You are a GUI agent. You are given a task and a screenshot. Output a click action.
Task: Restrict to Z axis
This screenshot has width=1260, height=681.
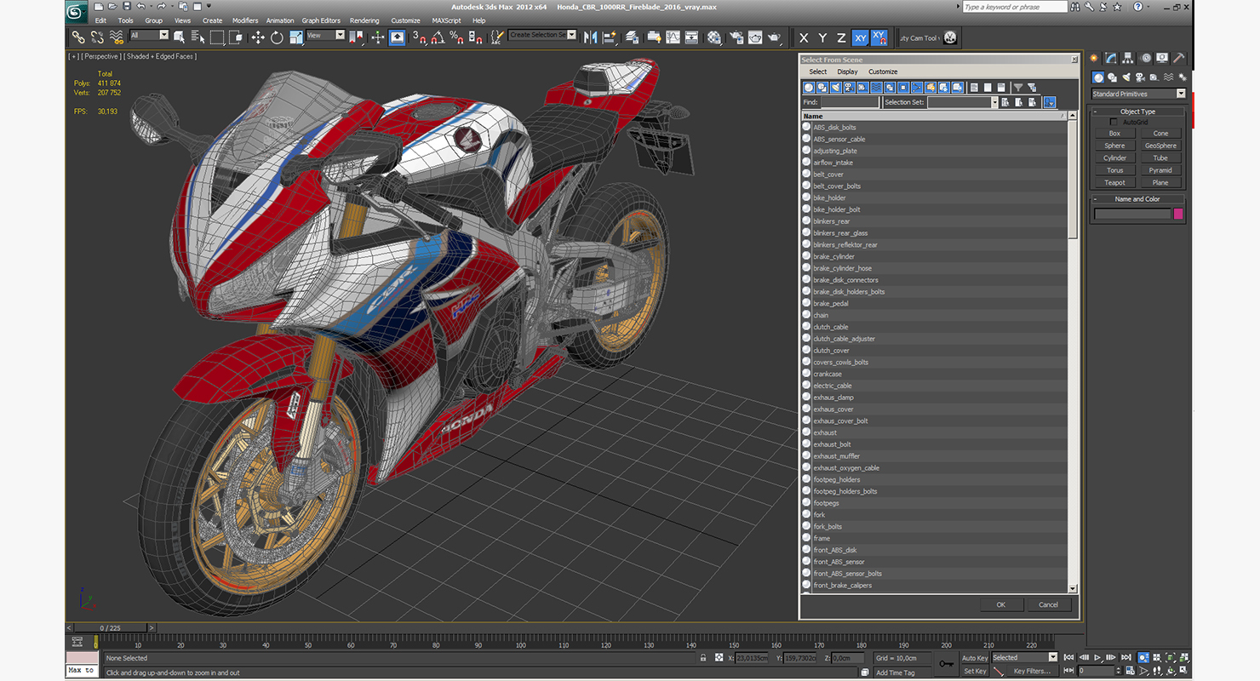pyautogui.click(x=841, y=37)
